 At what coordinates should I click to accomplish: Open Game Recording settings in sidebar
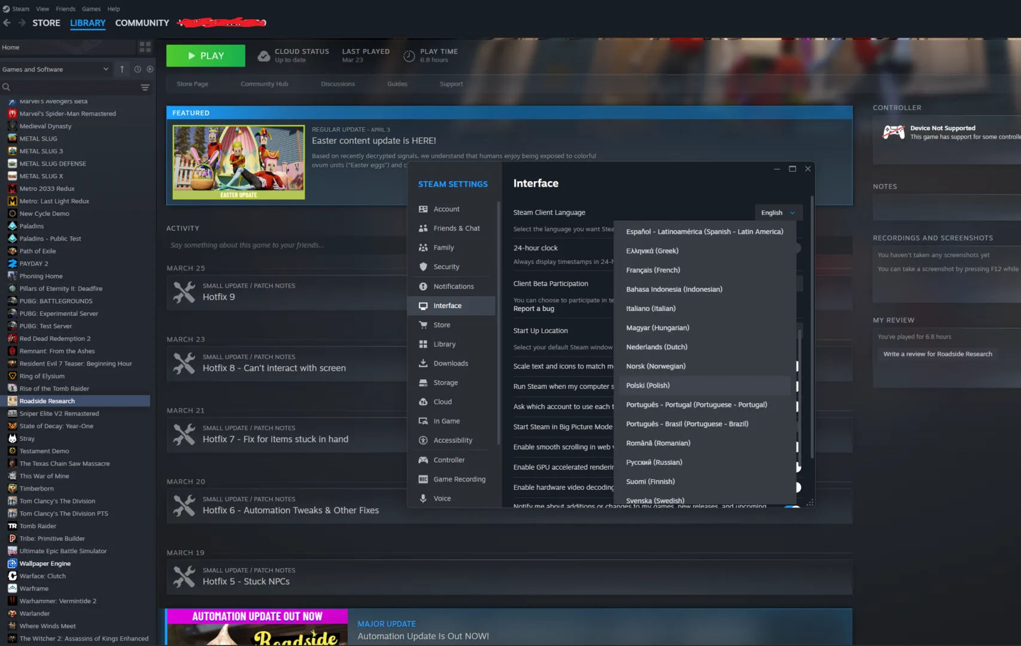[x=459, y=479]
